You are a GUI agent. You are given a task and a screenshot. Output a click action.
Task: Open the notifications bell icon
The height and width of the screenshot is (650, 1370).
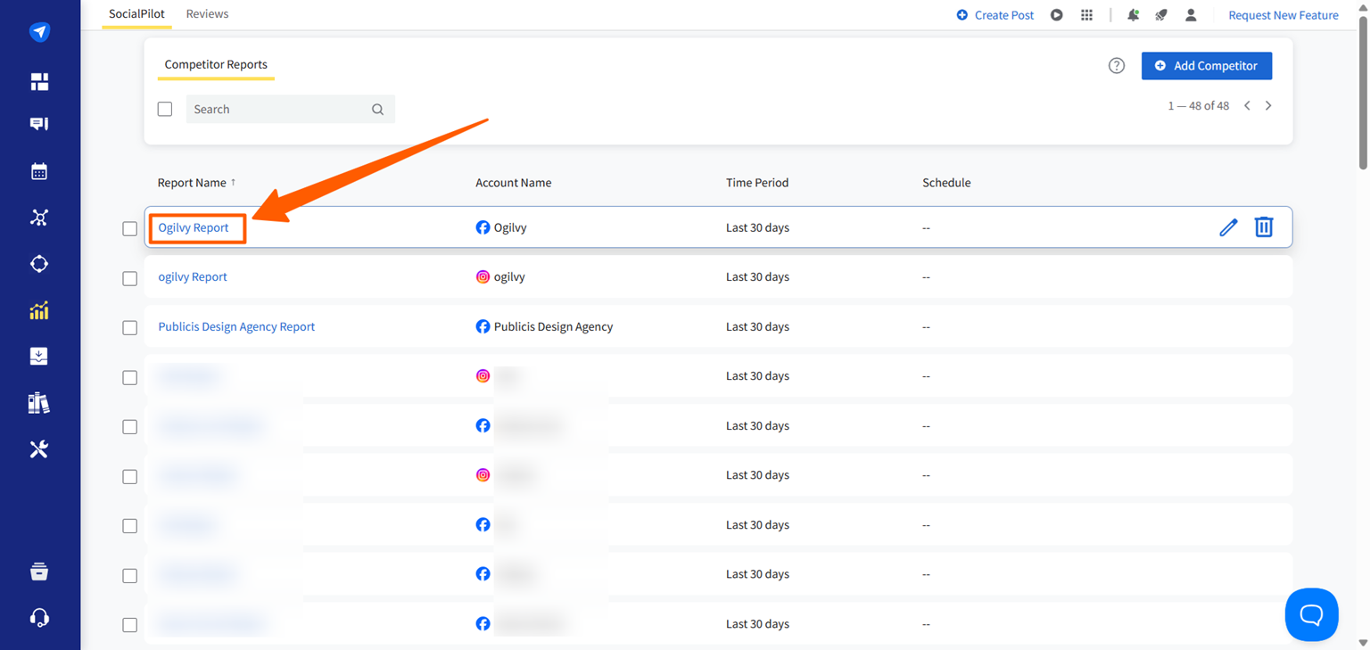(1133, 15)
